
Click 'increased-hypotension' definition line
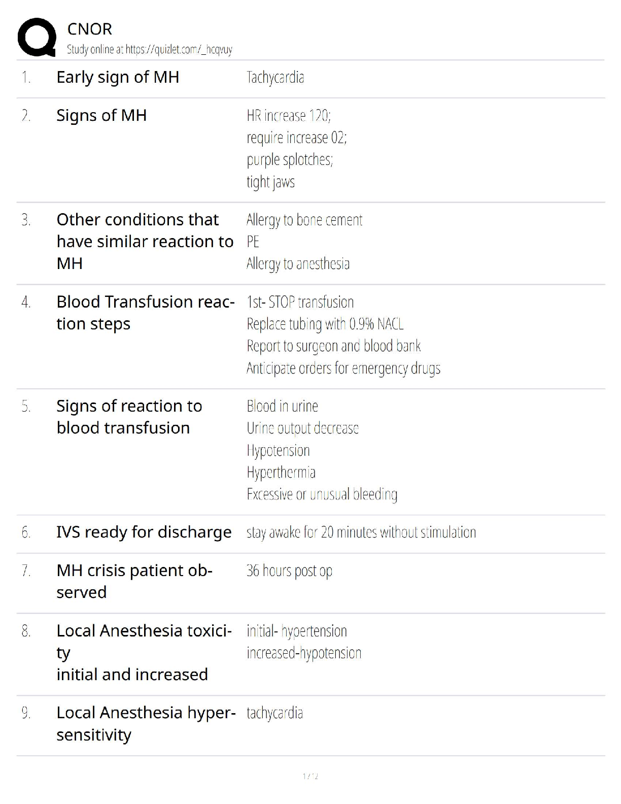pyautogui.click(x=304, y=653)
